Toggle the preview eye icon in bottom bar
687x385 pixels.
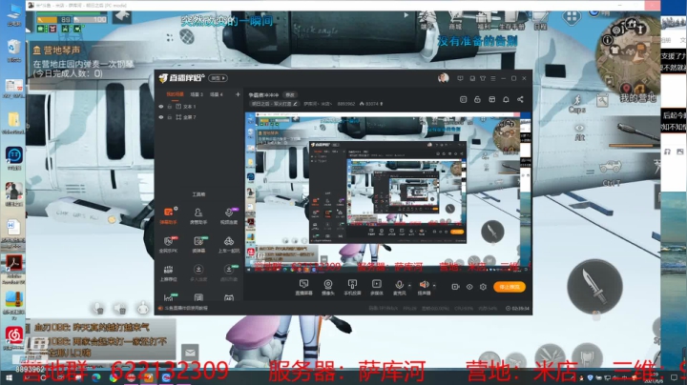click(469, 287)
